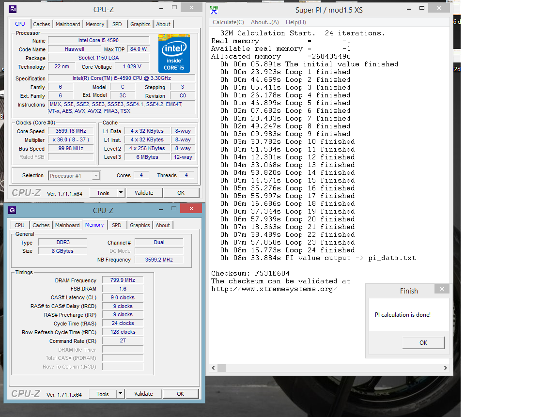Click the NB Frequency value 3599.2 MHz
Viewport: 558px width, 417px height.
159,260
